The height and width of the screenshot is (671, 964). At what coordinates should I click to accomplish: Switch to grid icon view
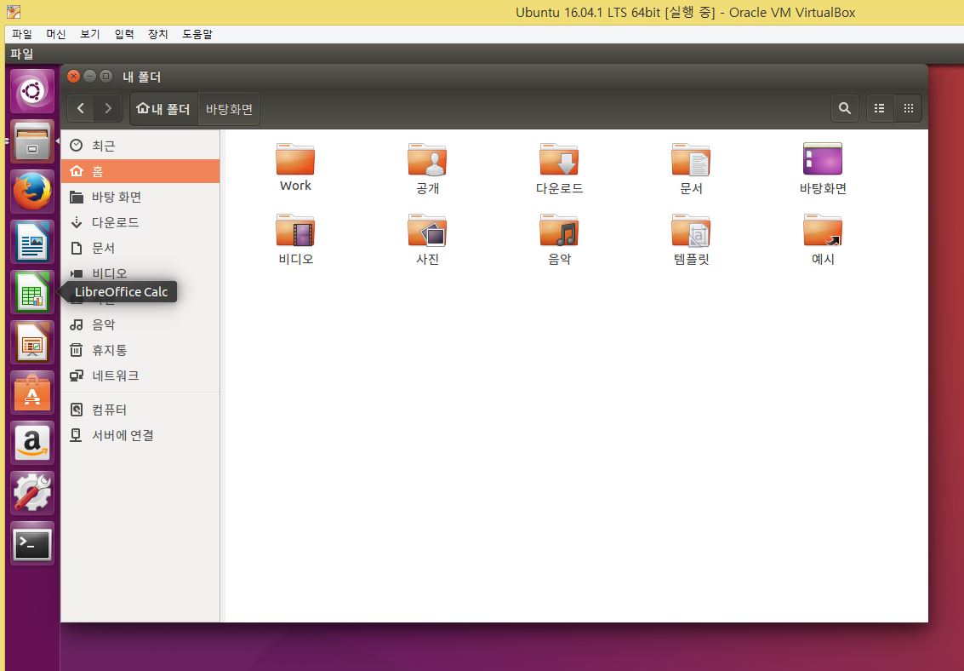tap(908, 108)
